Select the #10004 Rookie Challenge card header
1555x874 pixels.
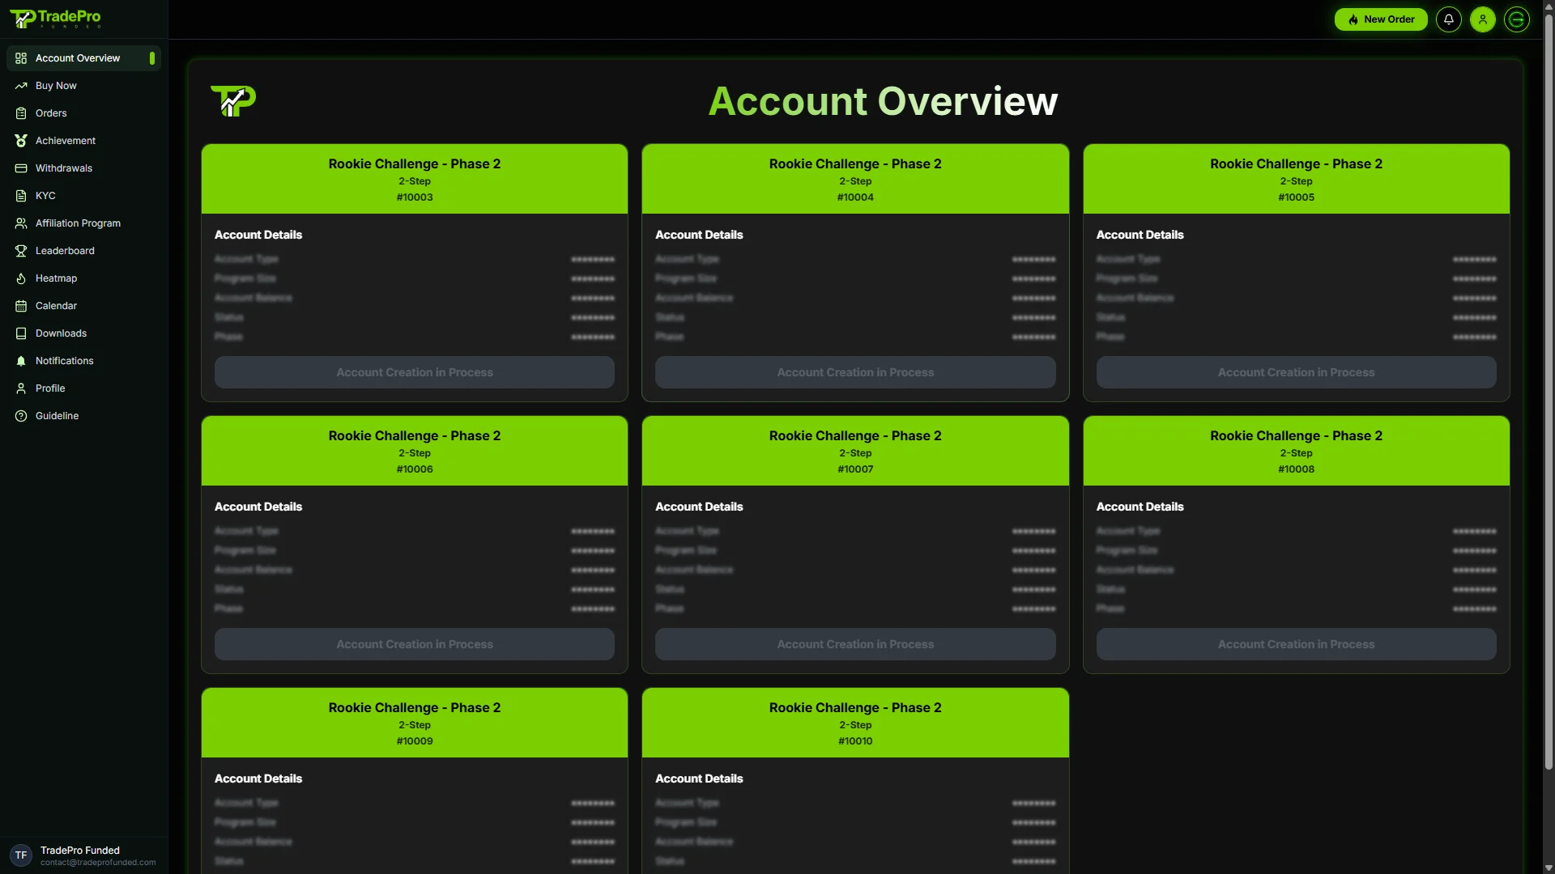855,179
